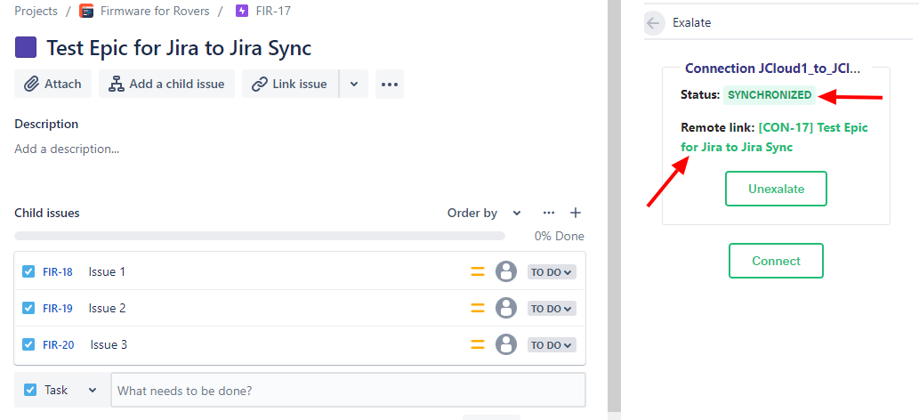Viewport: 919px width, 420px height.
Task: Click the plus icon to add child issue
Action: 576,213
